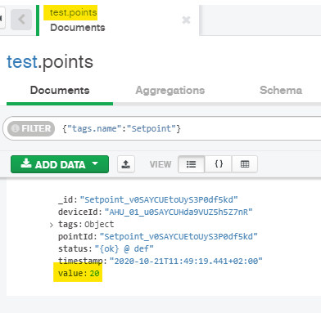Close the test.points tab

[186, 20]
